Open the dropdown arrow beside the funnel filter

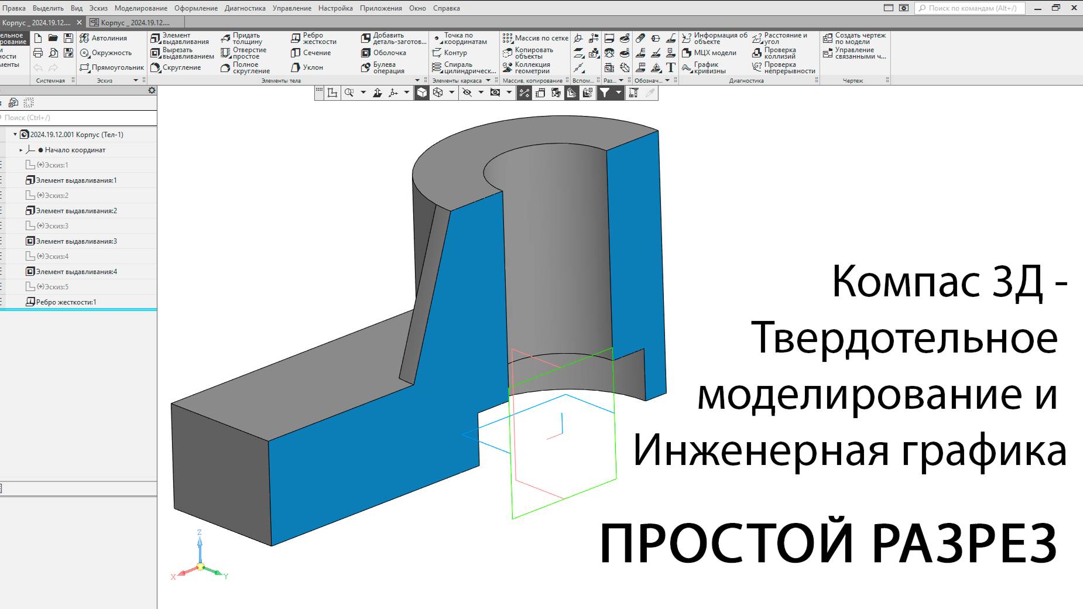(618, 93)
